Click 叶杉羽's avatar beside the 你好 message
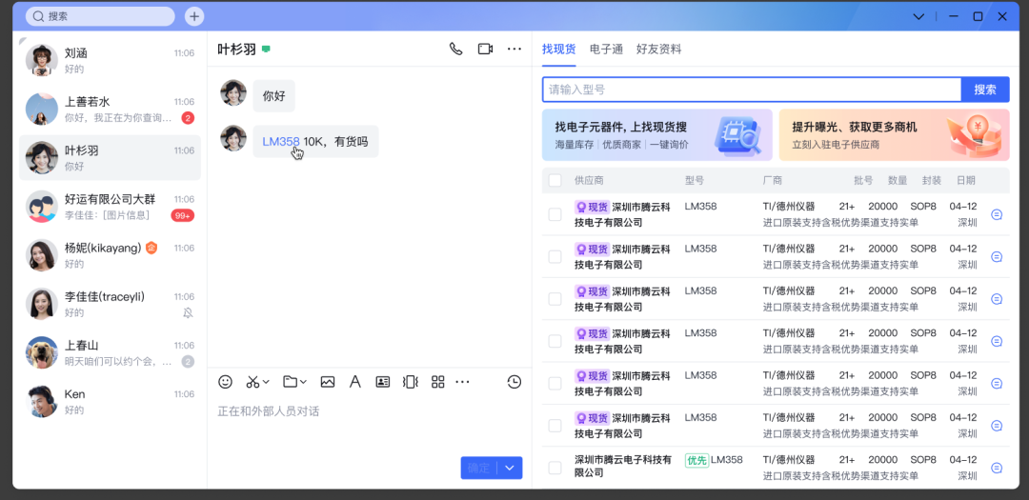 233,93
